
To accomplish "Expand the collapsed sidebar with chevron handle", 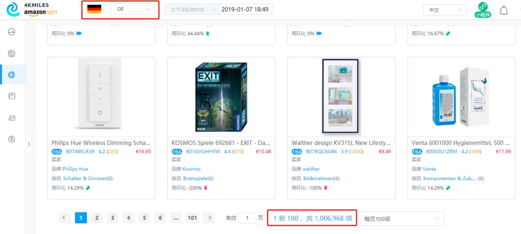I will click(x=29, y=144).
